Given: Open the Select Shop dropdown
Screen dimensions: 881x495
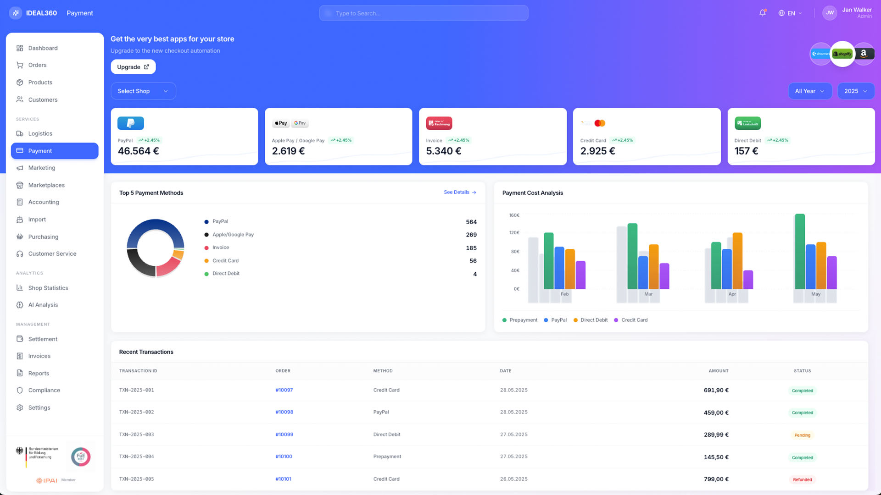Looking at the screenshot, I should click(143, 91).
